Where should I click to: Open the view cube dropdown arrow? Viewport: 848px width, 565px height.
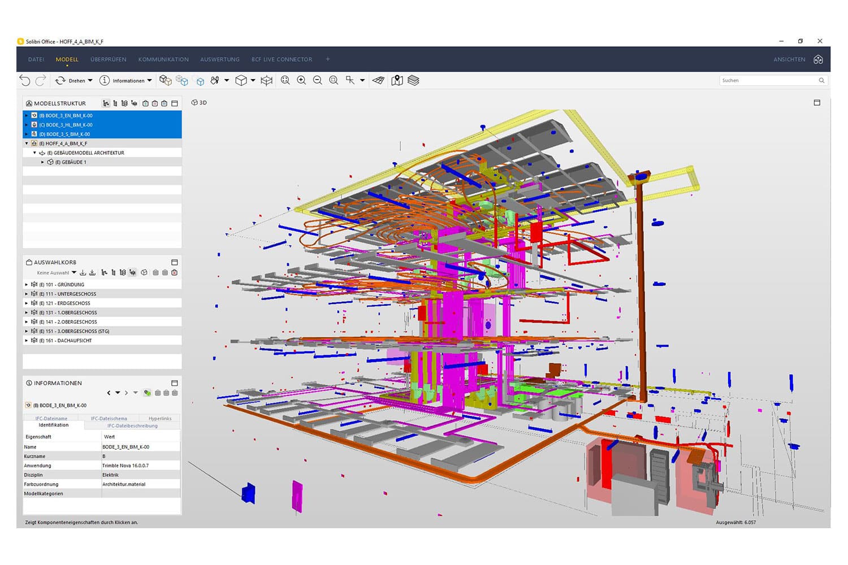(x=253, y=80)
